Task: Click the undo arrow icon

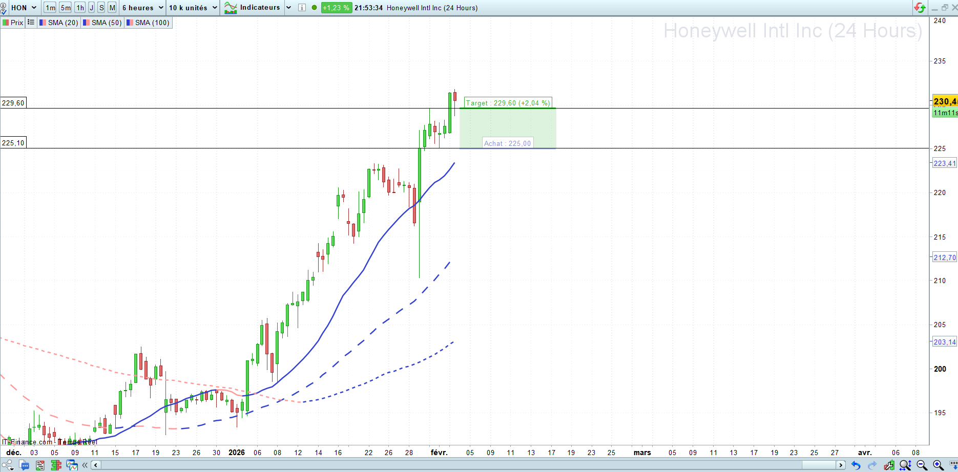Action: (856, 465)
